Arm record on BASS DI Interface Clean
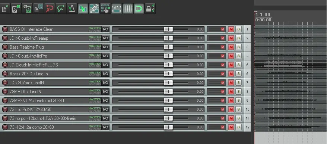This screenshot has height=144, width=327. pyautogui.click(x=5, y=29)
